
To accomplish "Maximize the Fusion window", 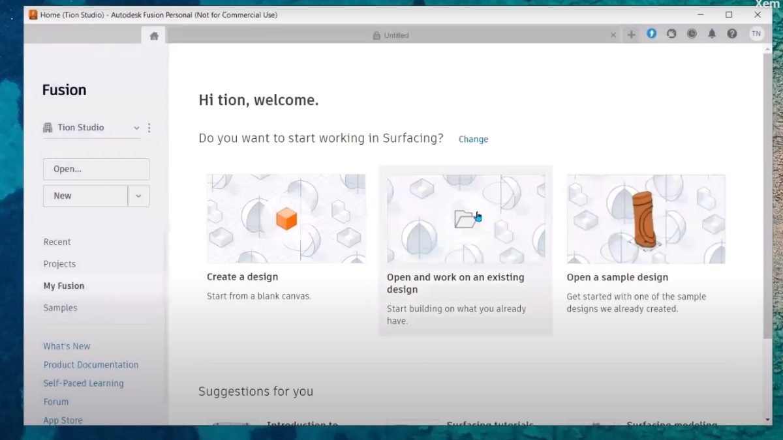I will pyautogui.click(x=729, y=14).
